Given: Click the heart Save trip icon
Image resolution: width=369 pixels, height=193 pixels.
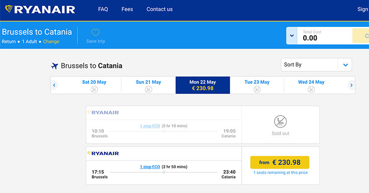Looking at the screenshot, I should 96,33.
